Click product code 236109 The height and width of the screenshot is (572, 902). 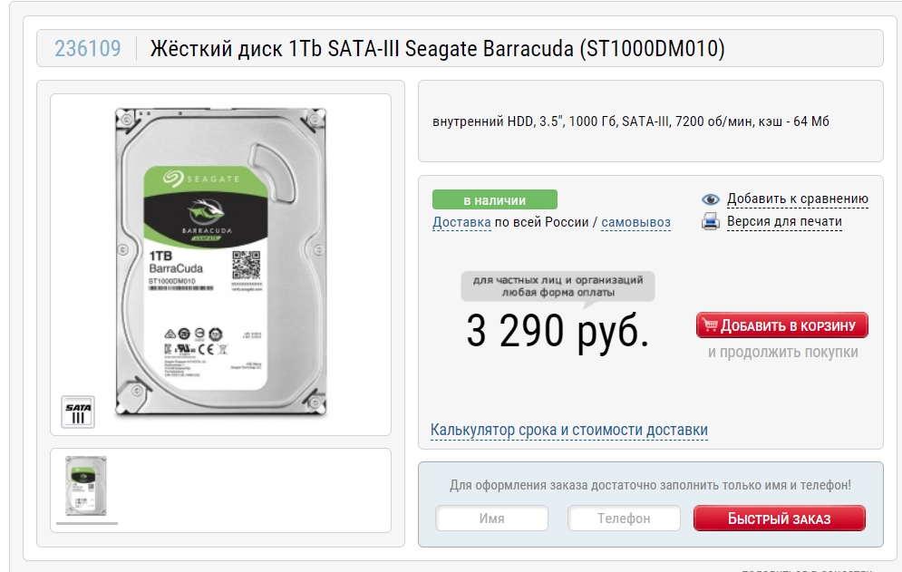tap(88, 48)
